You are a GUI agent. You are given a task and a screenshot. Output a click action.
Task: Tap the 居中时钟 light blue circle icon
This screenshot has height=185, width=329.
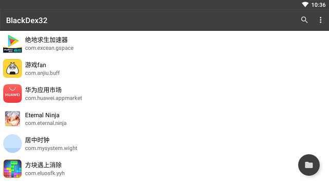point(12,144)
